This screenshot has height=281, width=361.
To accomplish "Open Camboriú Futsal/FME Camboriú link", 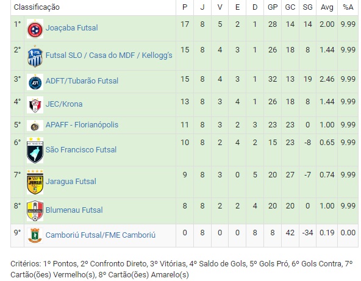I will [101, 235].
